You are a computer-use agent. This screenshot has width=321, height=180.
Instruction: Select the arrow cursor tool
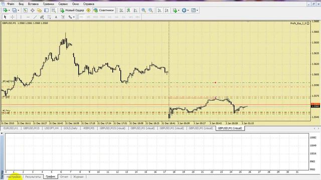[5, 17]
